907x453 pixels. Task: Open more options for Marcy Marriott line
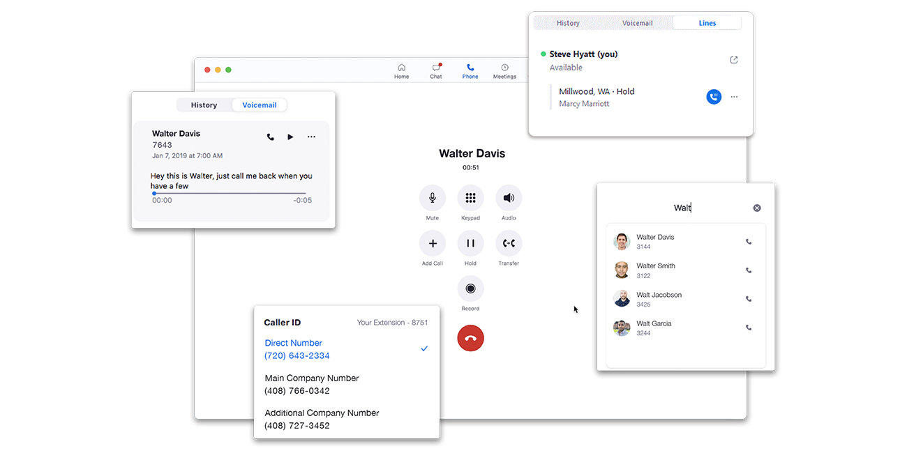pos(734,97)
